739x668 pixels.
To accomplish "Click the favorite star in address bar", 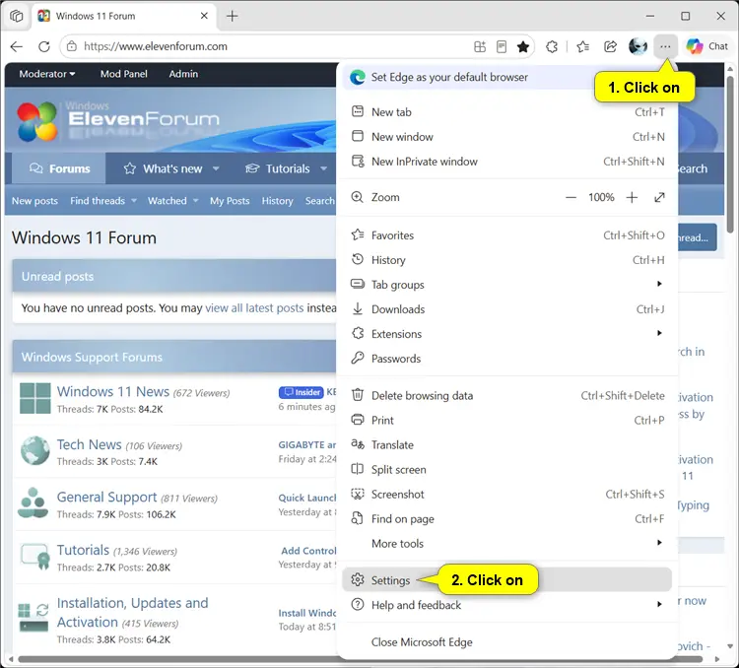I will pos(523,46).
